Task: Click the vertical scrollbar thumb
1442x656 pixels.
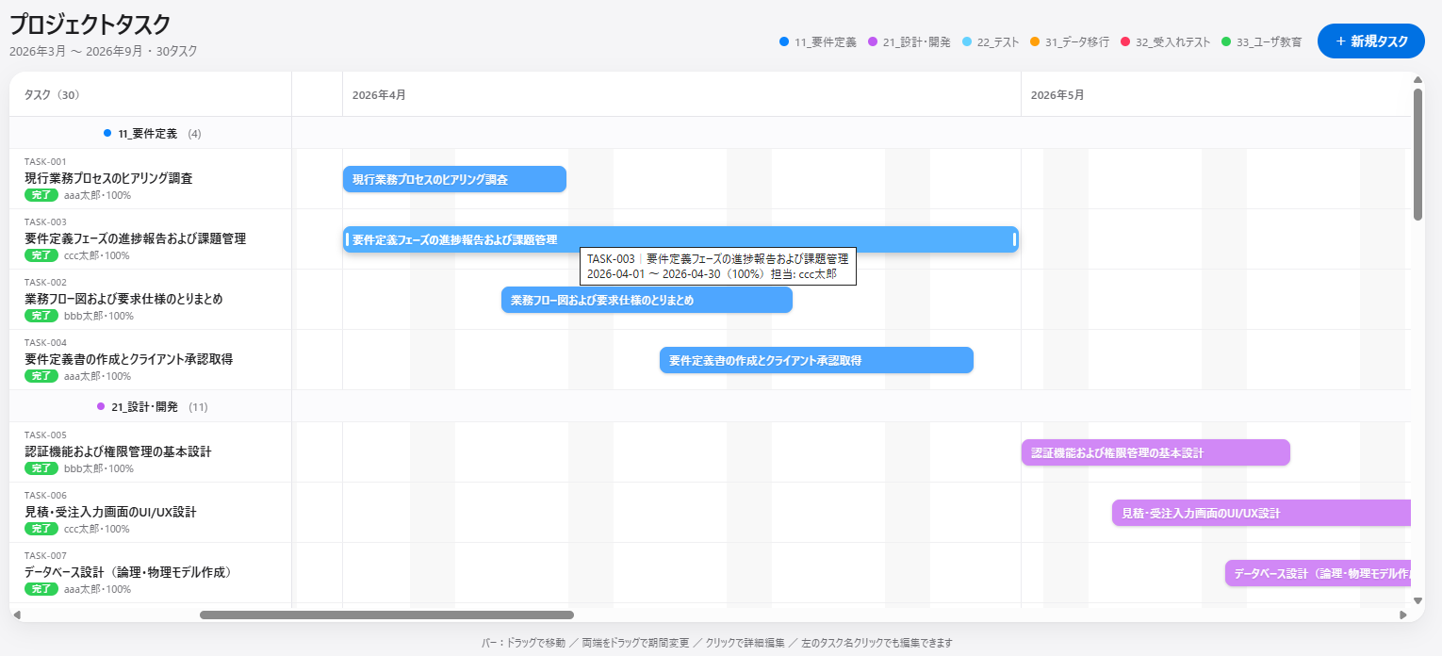Action: pyautogui.click(x=1417, y=155)
